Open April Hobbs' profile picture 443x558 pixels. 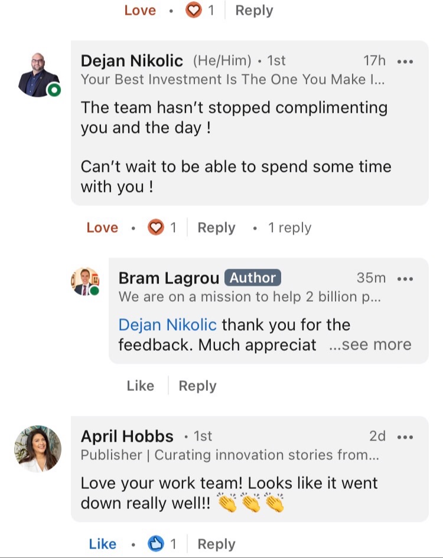click(x=38, y=449)
